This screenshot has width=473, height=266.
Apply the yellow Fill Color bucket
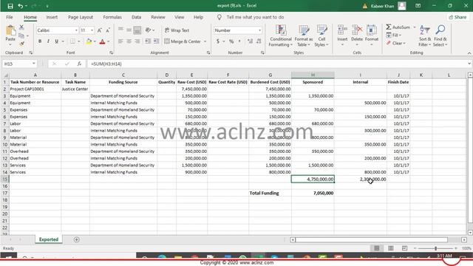coord(89,41)
